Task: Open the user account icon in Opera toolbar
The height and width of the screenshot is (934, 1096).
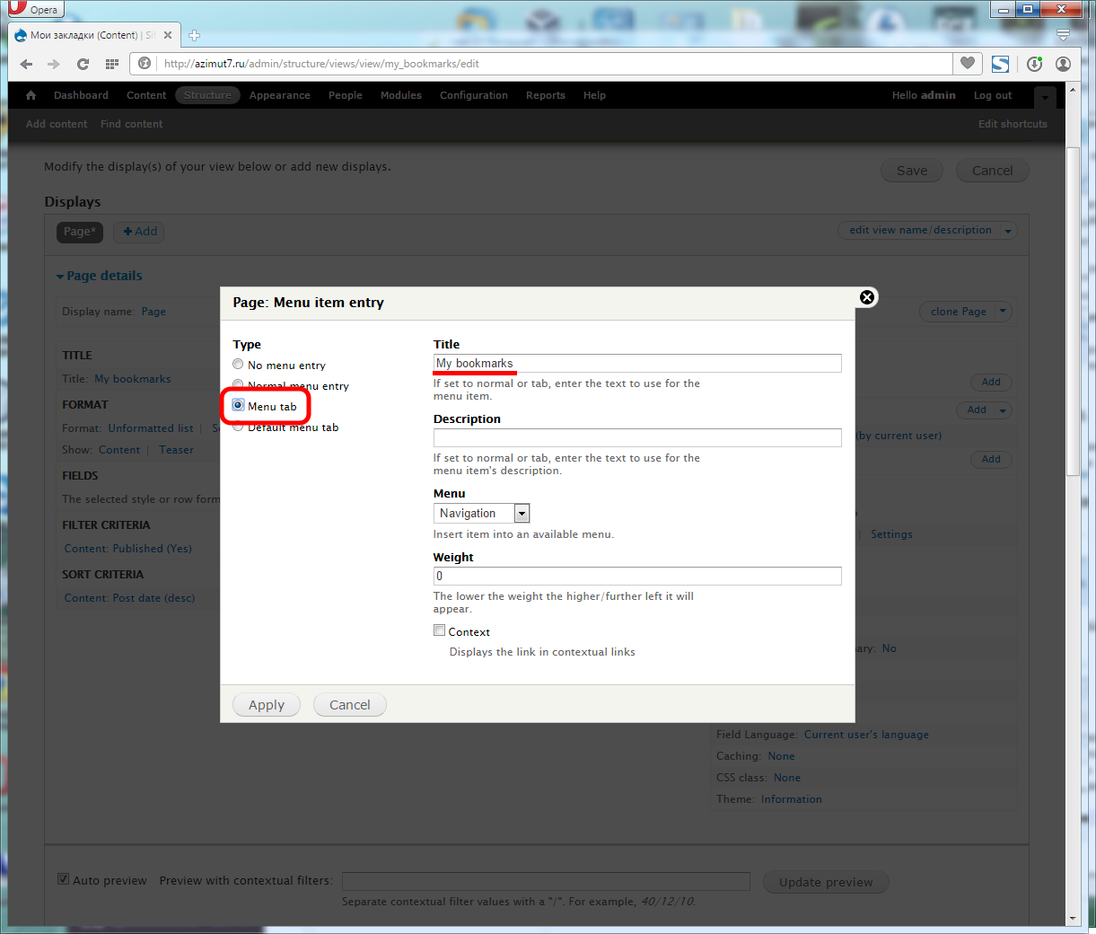Action: 1063,64
